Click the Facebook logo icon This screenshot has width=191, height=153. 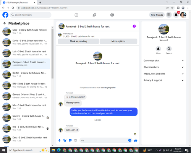tap(5, 15)
